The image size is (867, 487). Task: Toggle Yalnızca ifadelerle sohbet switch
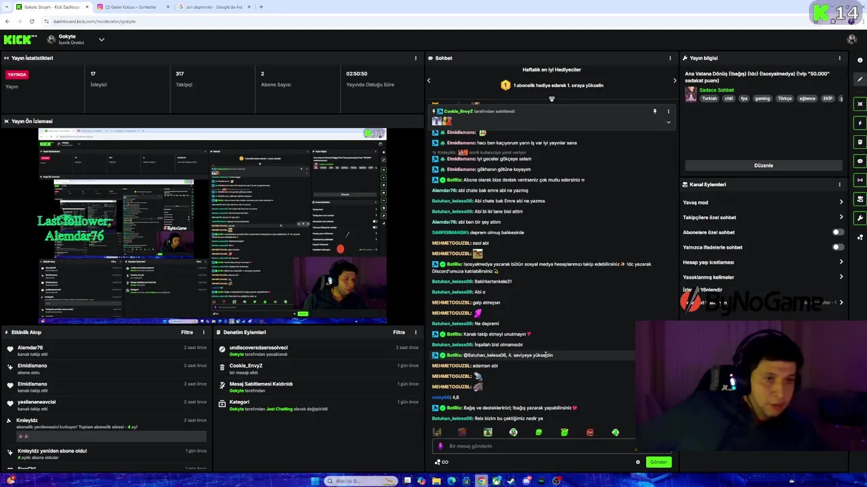838,247
